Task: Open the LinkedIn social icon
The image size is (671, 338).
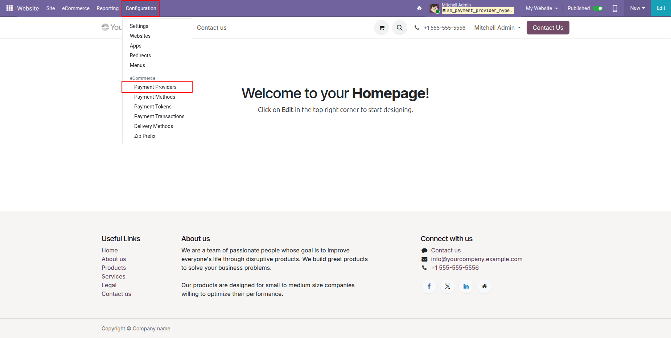Action: (x=466, y=286)
